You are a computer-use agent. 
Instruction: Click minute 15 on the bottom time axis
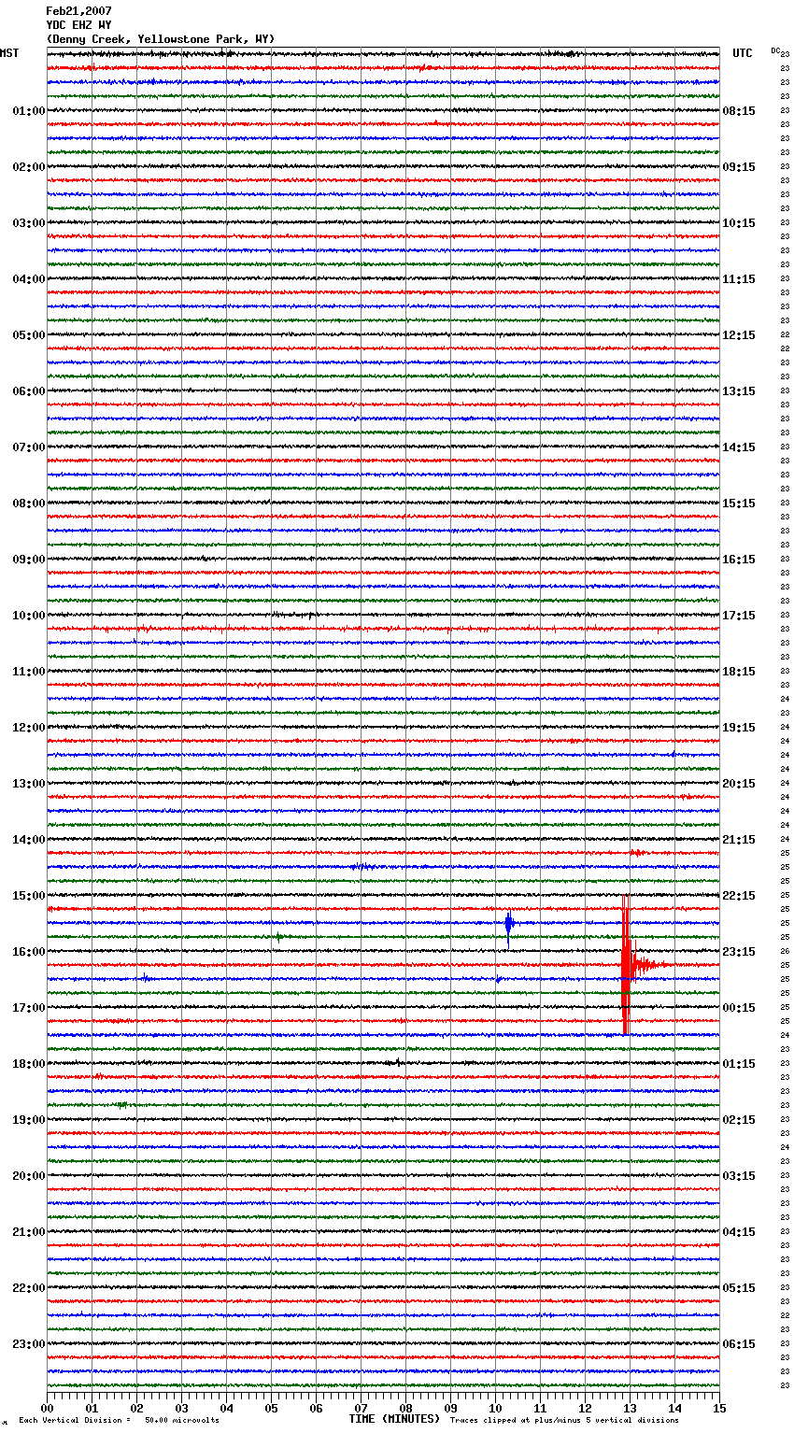(719, 1408)
